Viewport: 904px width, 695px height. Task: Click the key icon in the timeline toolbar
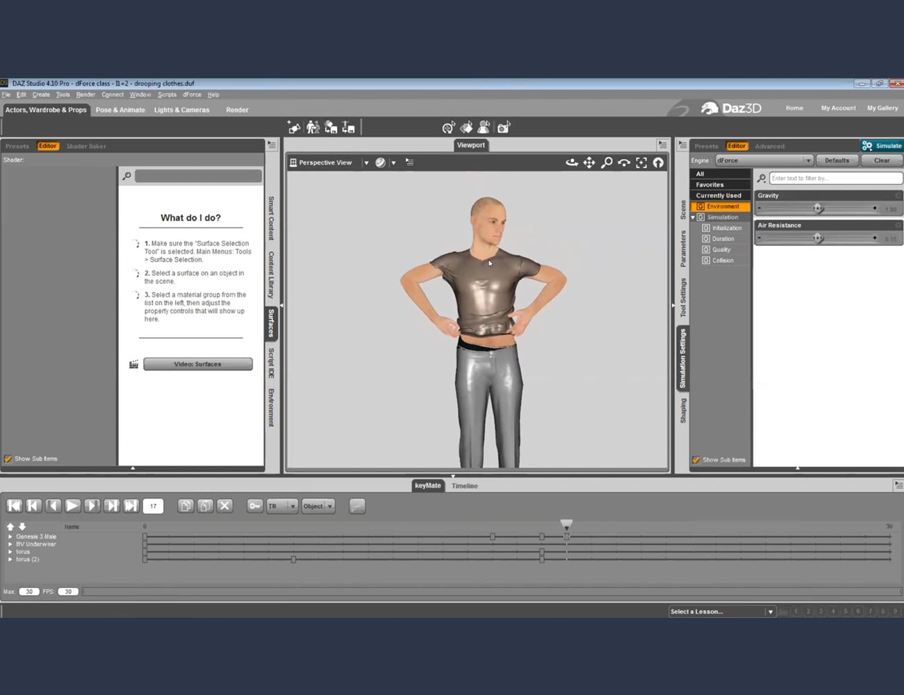click(x=254, y=506)
